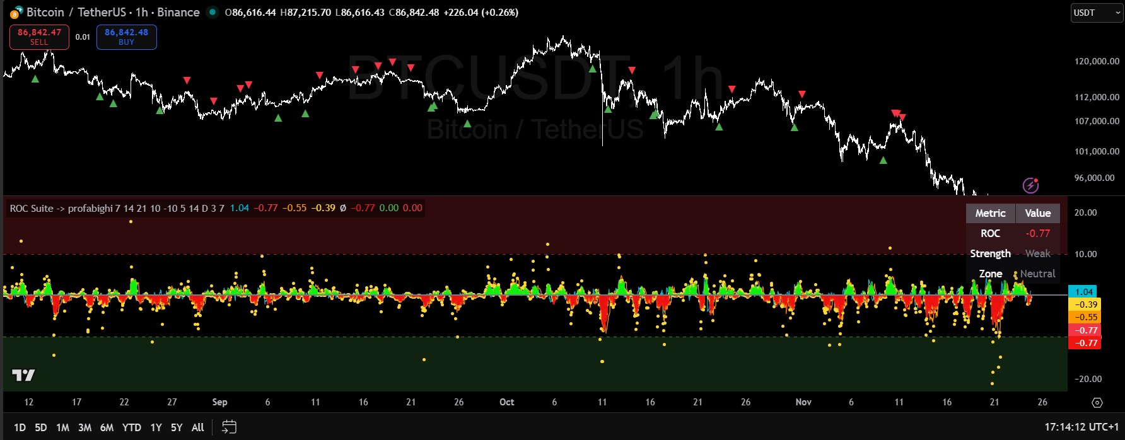Image resolution: width=1125 pixels, height=440 pixels.
Task: Select the 5D time range
Action: [x=41, y=427]
